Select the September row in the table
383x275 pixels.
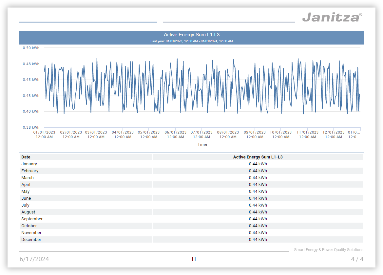[32, 219]
